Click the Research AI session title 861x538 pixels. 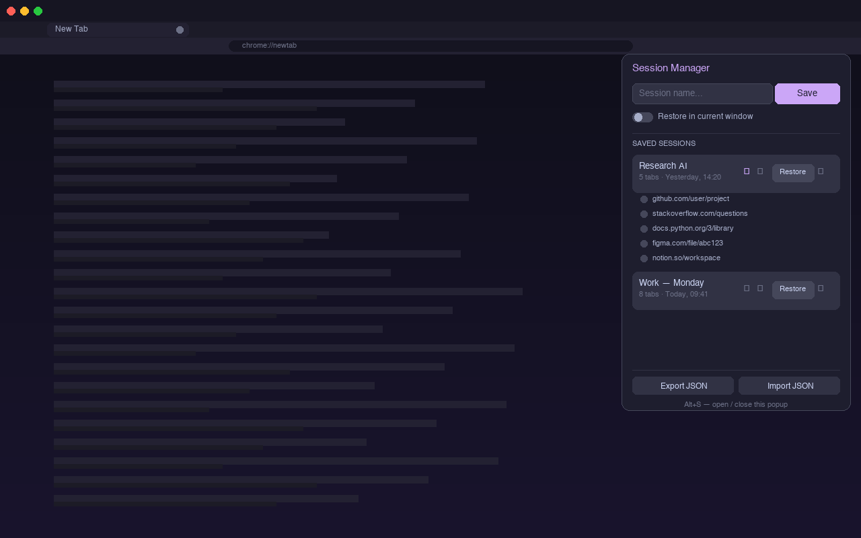(663, 166)
